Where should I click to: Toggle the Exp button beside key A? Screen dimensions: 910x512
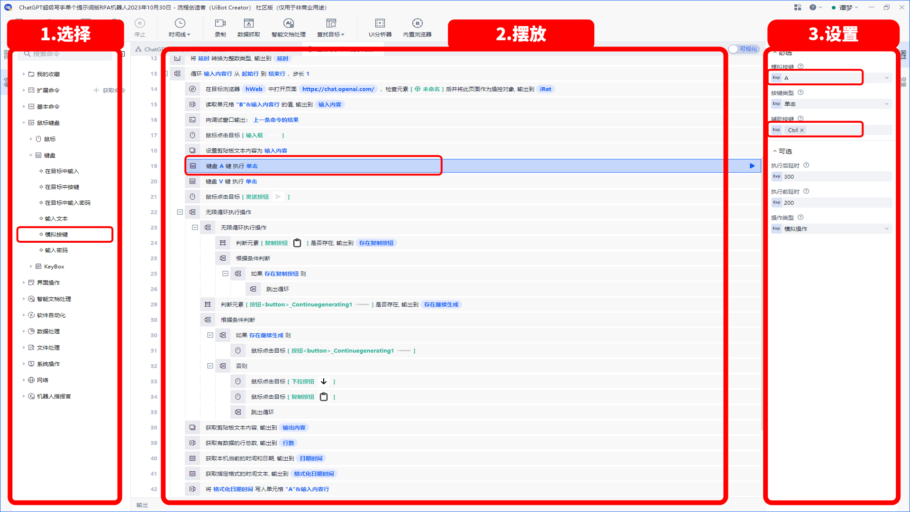pos(776,78)
